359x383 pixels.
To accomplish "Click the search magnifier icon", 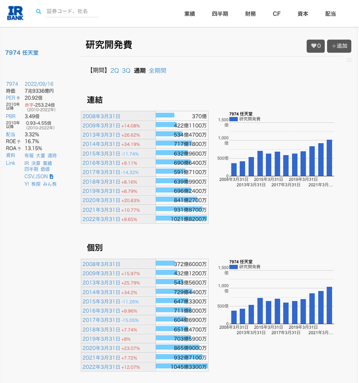I will pos(39,11).
